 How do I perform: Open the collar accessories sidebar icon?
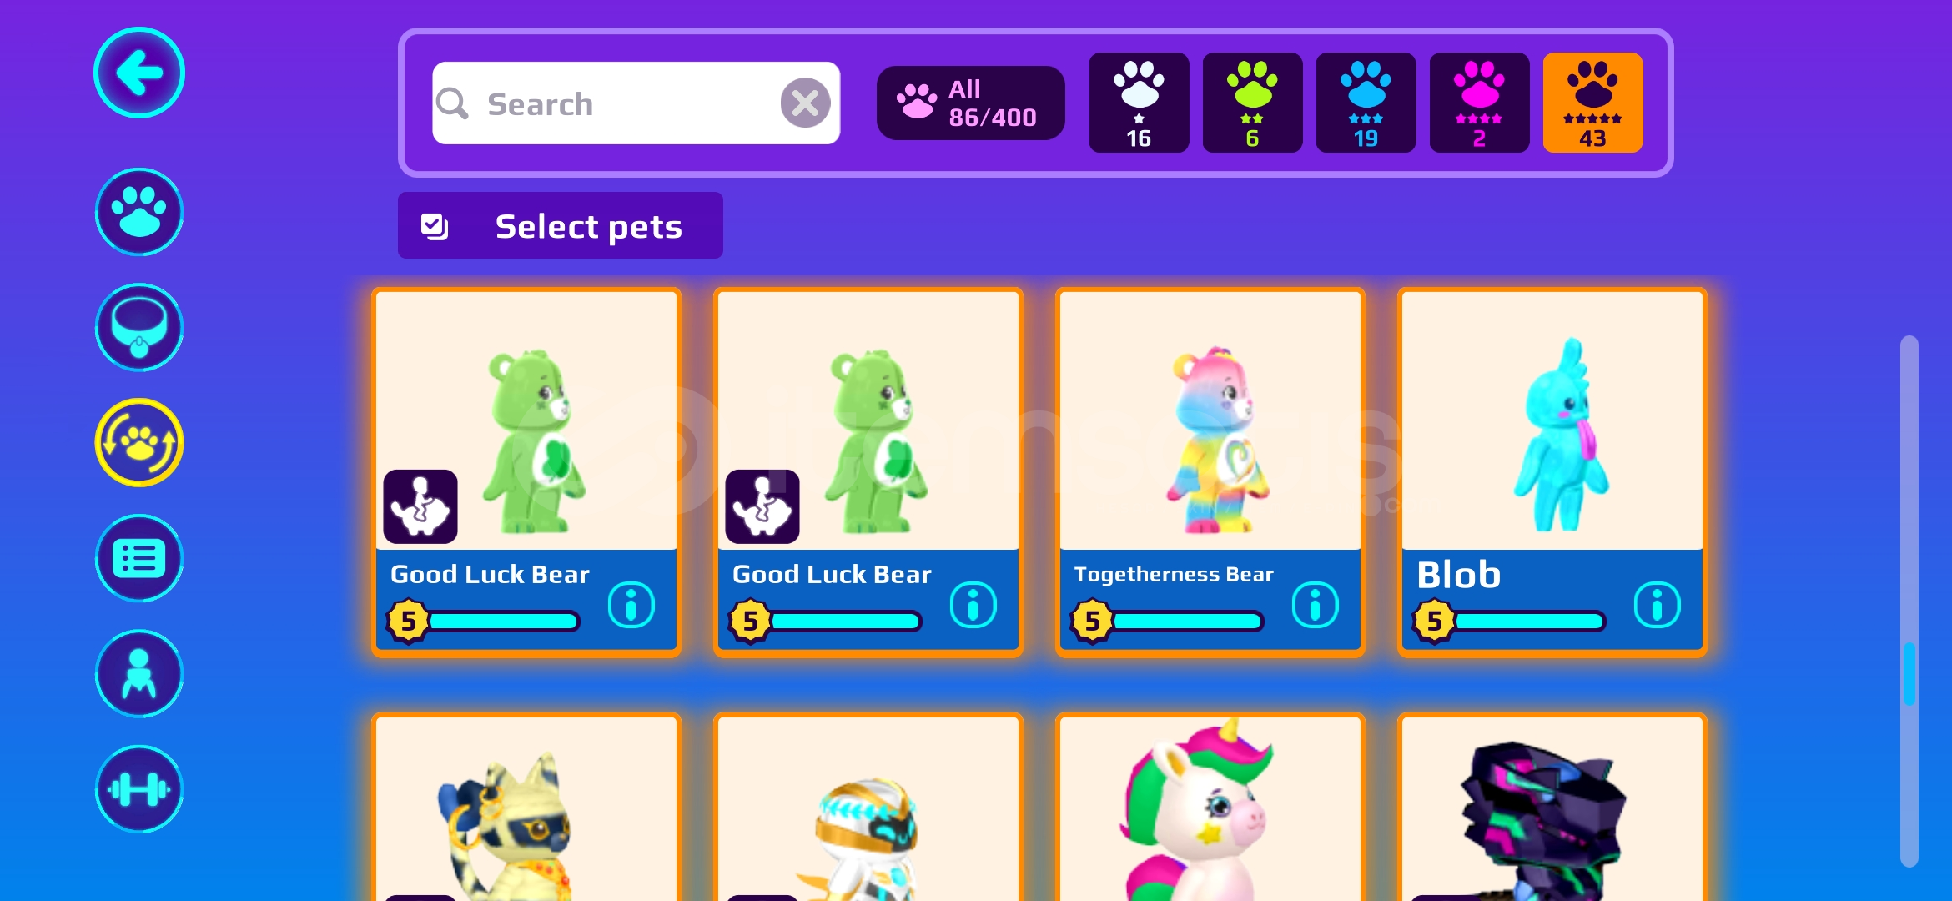pos(139,327)
